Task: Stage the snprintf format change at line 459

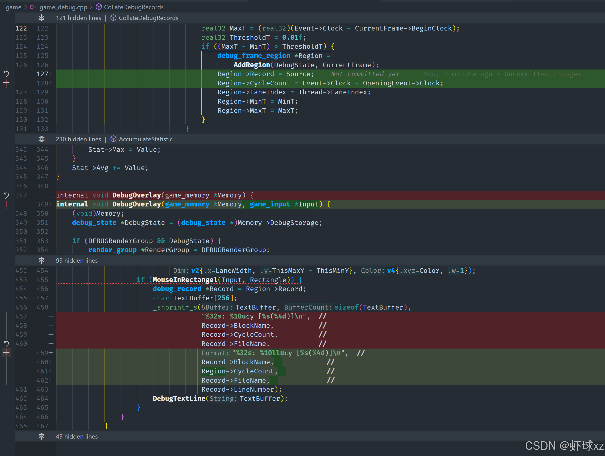Action: [x=6, y=353]
